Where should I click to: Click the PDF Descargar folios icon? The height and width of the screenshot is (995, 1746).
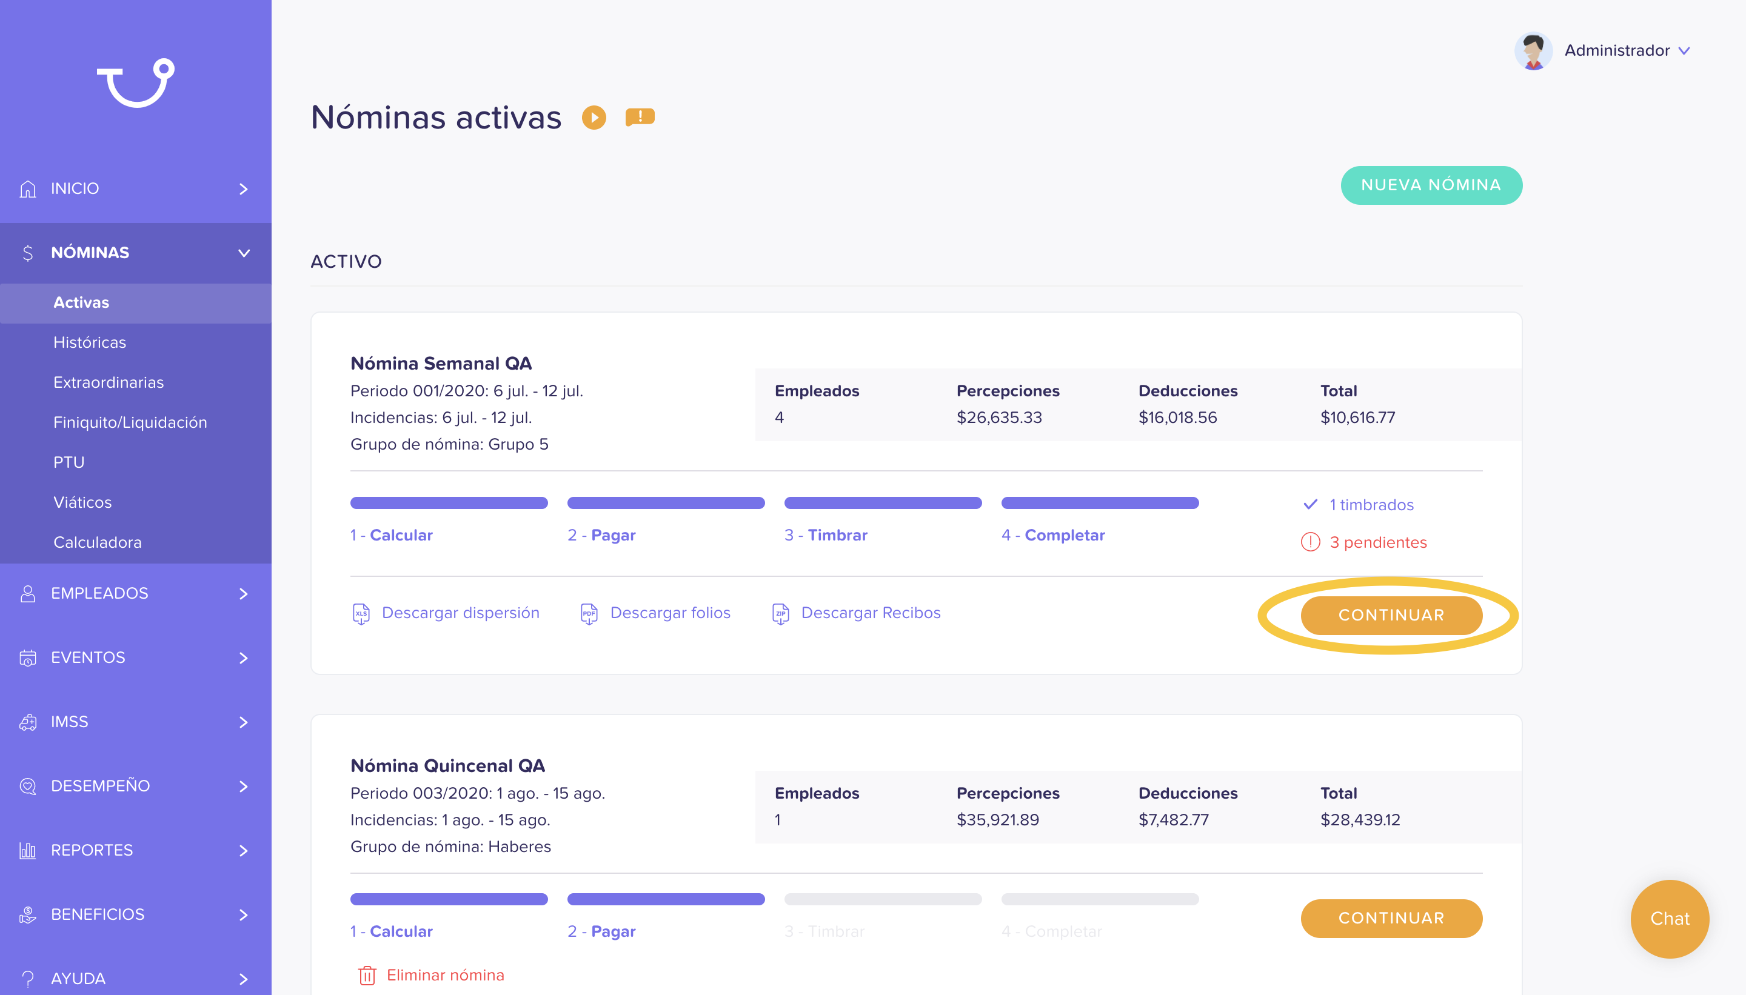589,614
